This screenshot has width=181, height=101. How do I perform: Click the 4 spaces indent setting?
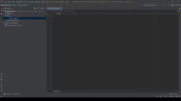coord(171,96)
